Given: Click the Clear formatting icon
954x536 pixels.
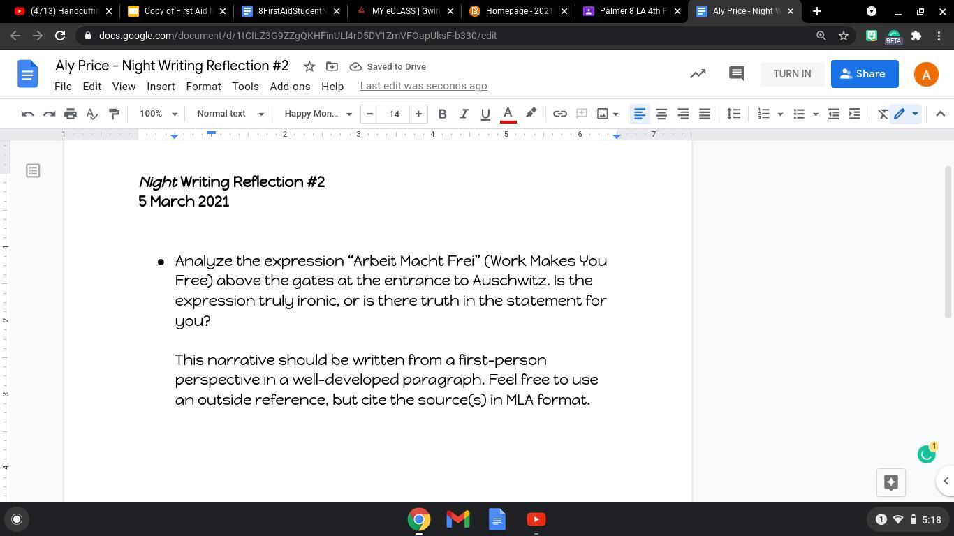Looking at the screenshot, I should click(x=883, y=114).
